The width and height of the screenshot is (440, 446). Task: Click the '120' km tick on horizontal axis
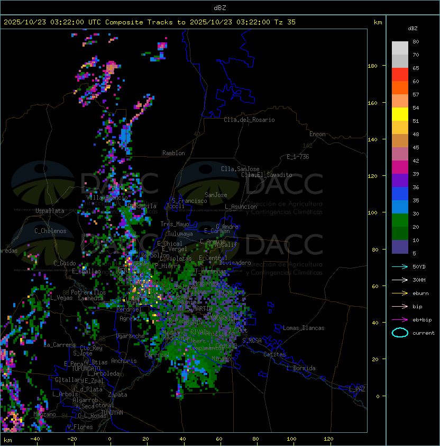tap(328, 439)
